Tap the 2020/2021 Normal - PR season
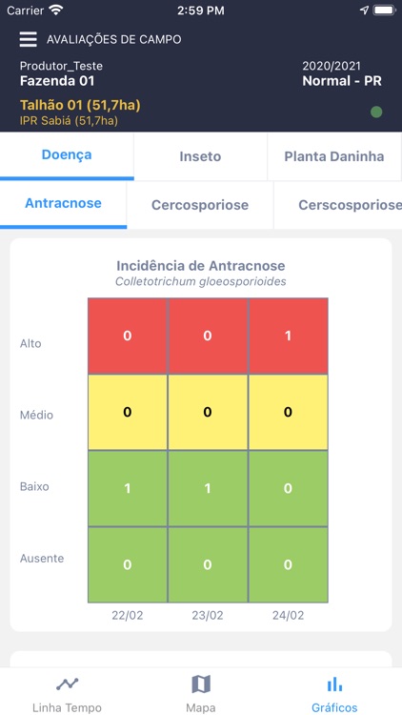402x715 pixels. coord(342,74)
